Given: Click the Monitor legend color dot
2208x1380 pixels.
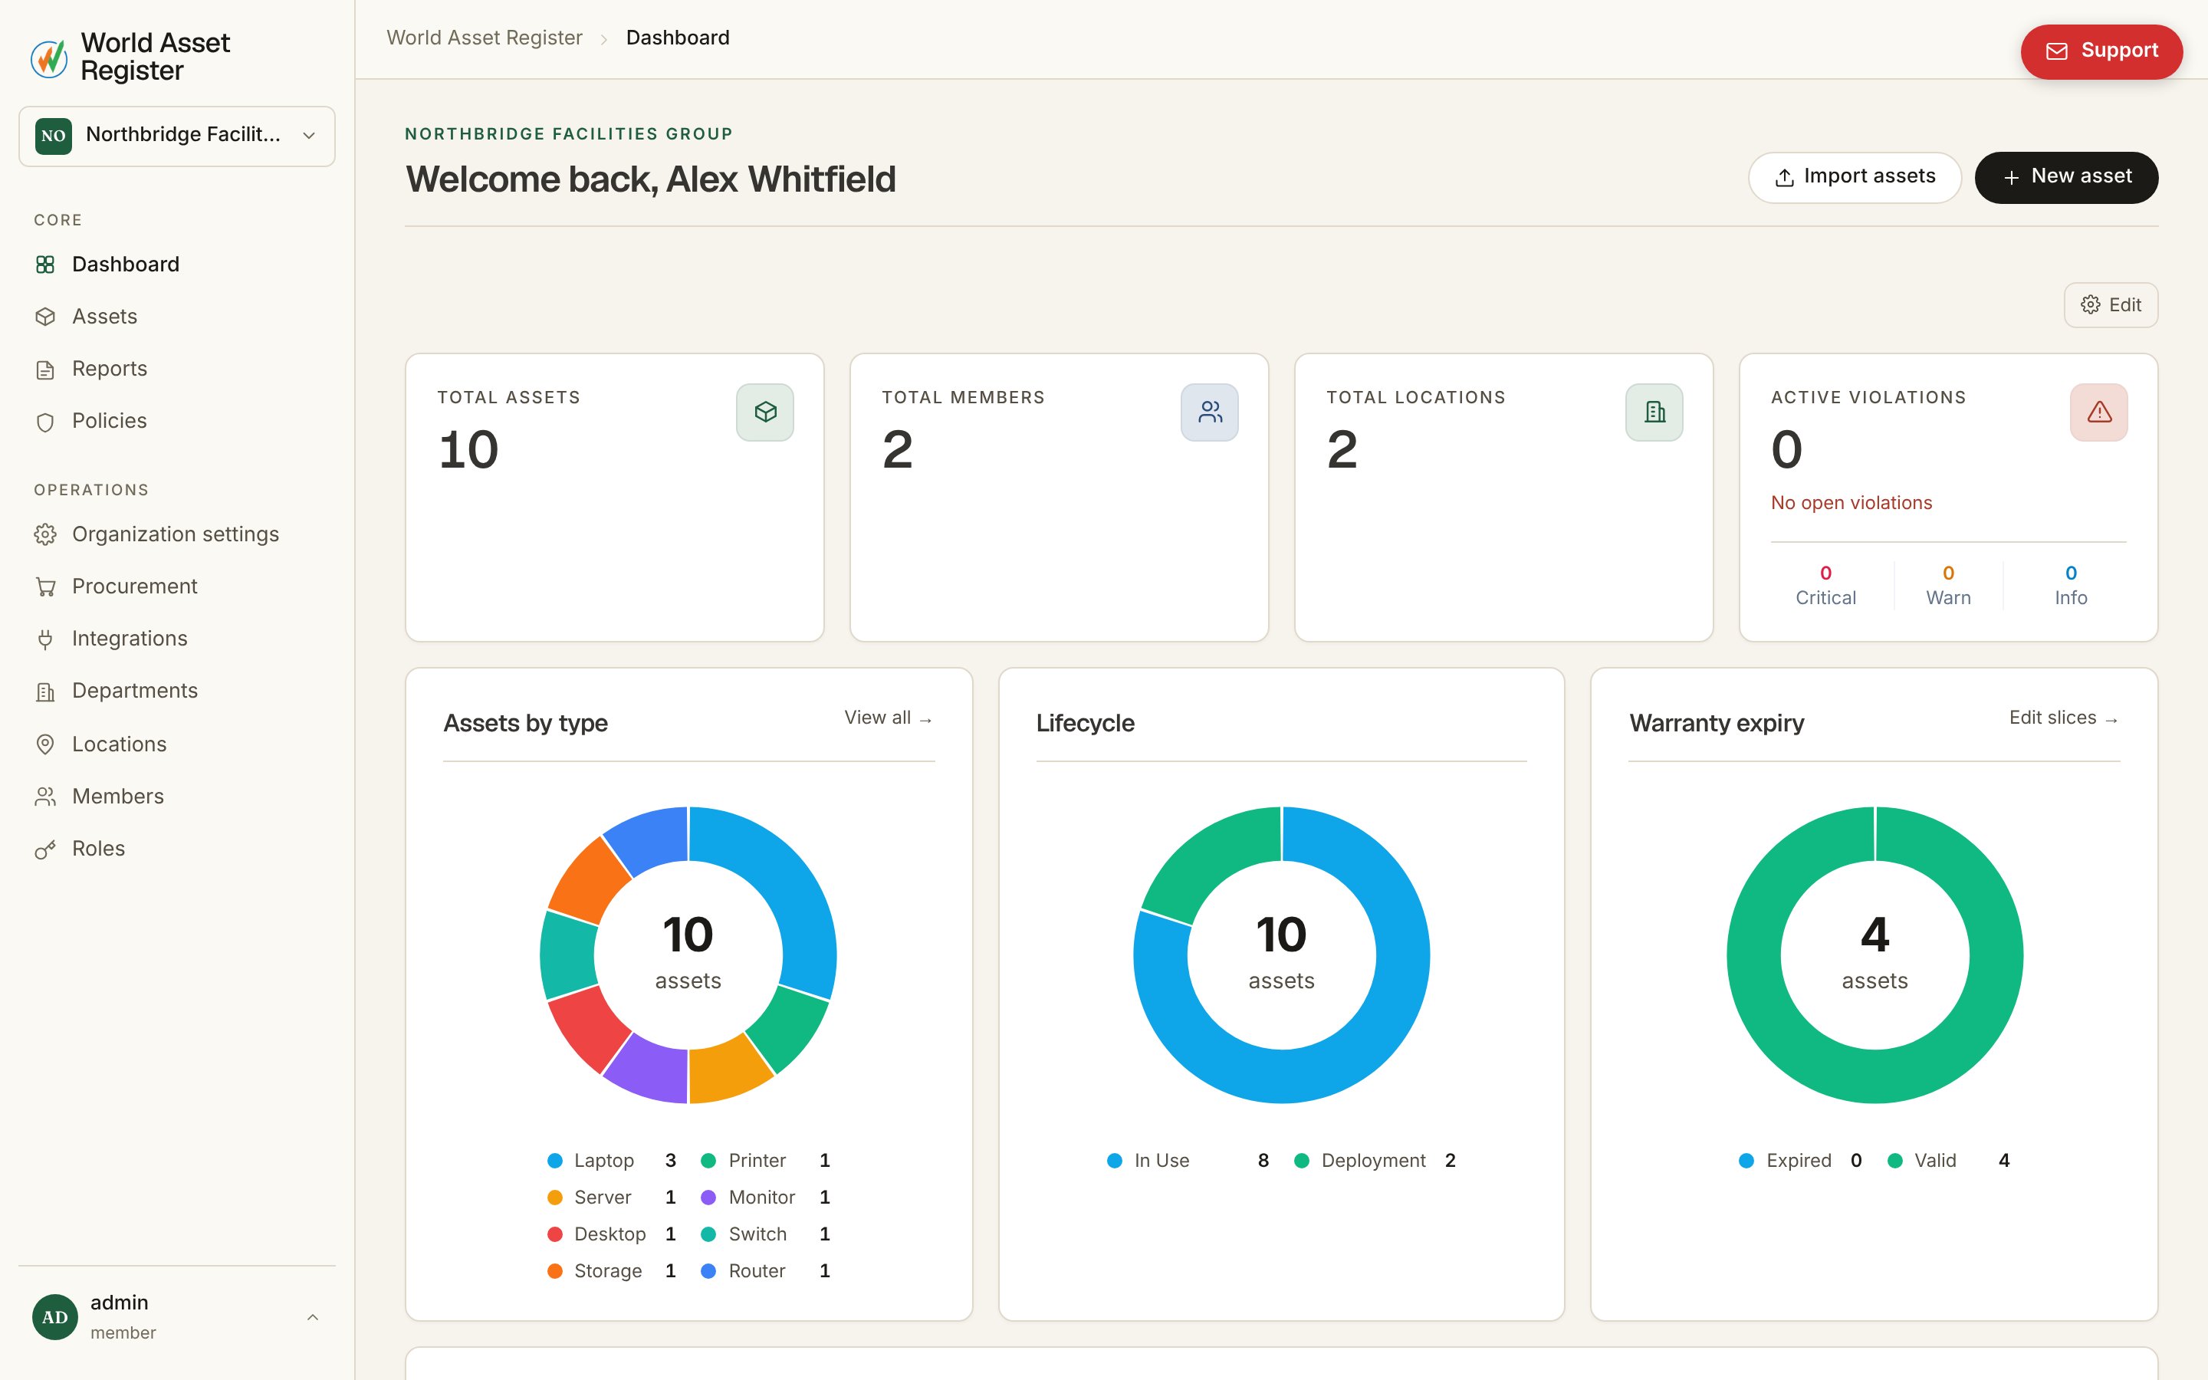Looking at the screenshot, I should tap(708, 1198).
